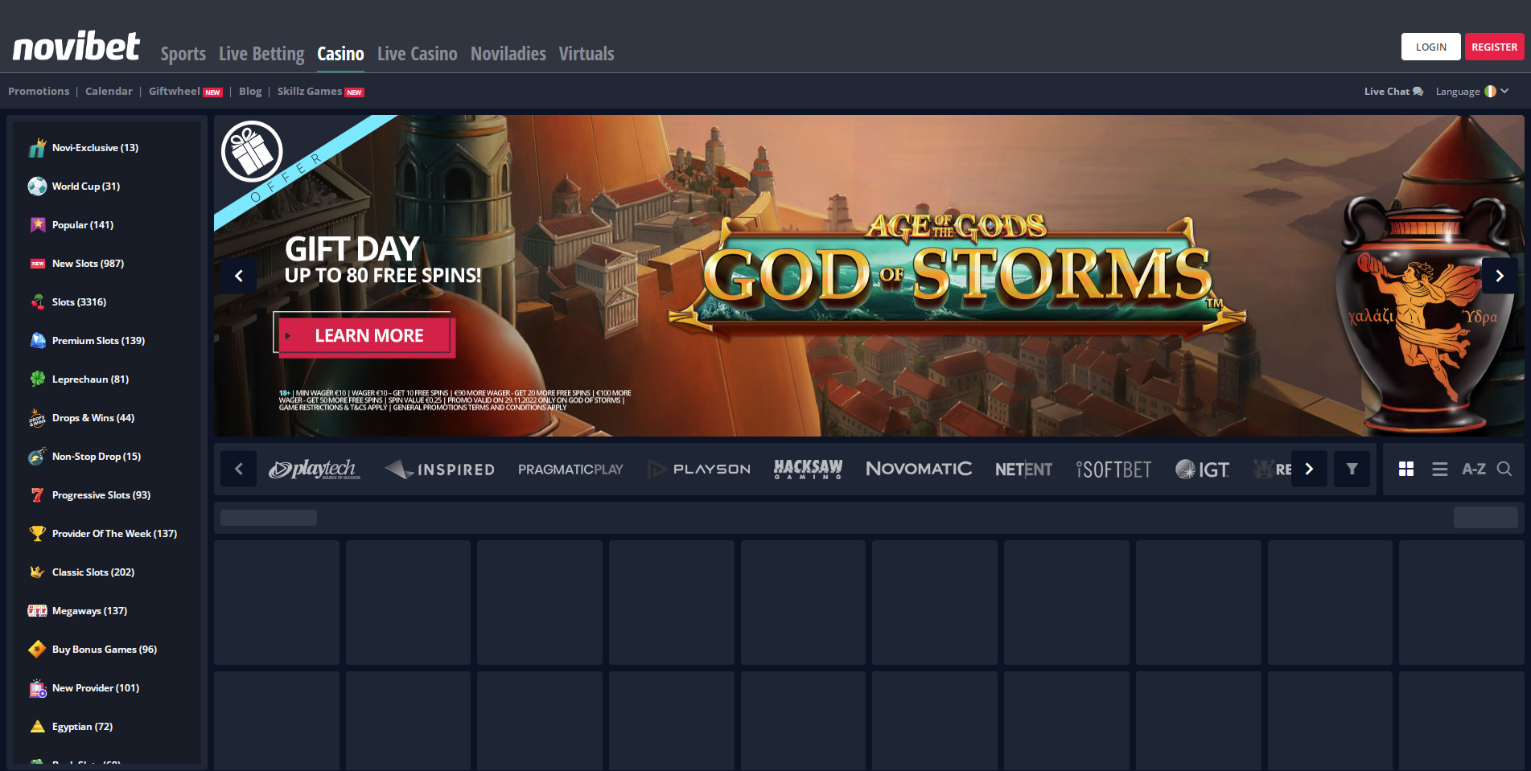Click the Leprechaun clover icon
Image resolution: width=1531 pixels, height=771 pixels.
tap(37, 379)
